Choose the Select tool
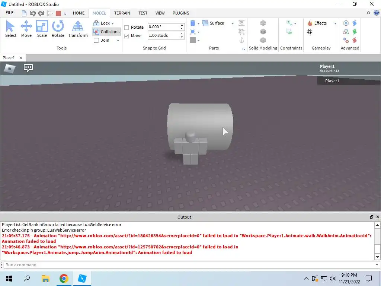The height and width of the screenshot is (286, 381). tap(11, 29)
